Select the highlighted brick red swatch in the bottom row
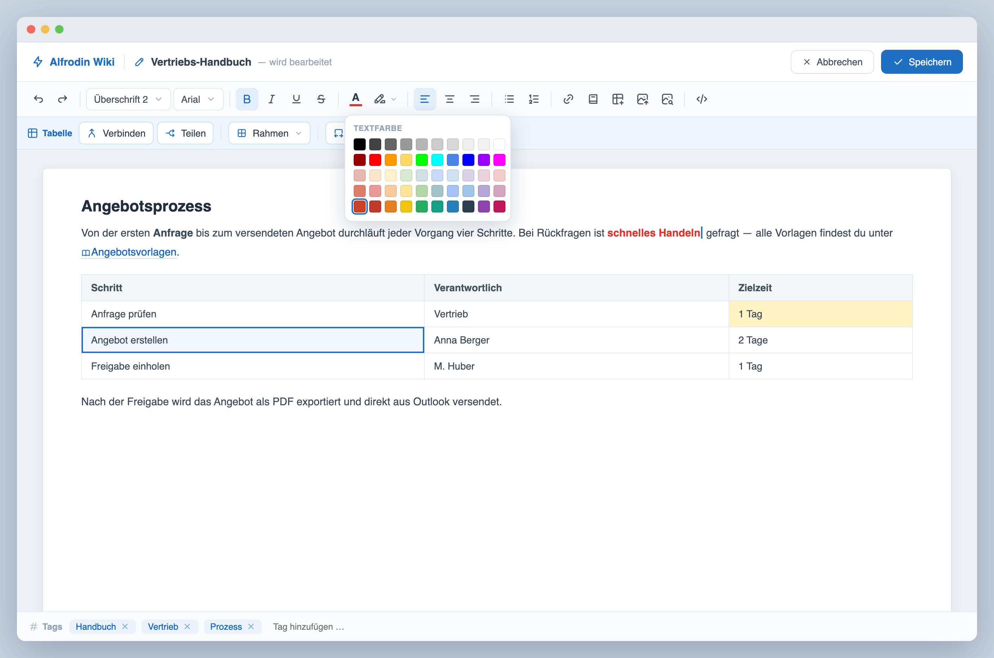Image resolution: width=994 pixels, height=658 pixels. (x=360, y=207)
